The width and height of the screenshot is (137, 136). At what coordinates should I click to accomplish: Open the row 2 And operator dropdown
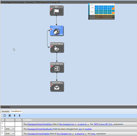click(10, 129)
